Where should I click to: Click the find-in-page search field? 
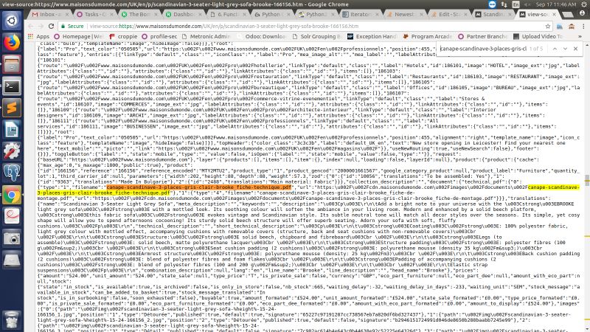pos(483,49)
